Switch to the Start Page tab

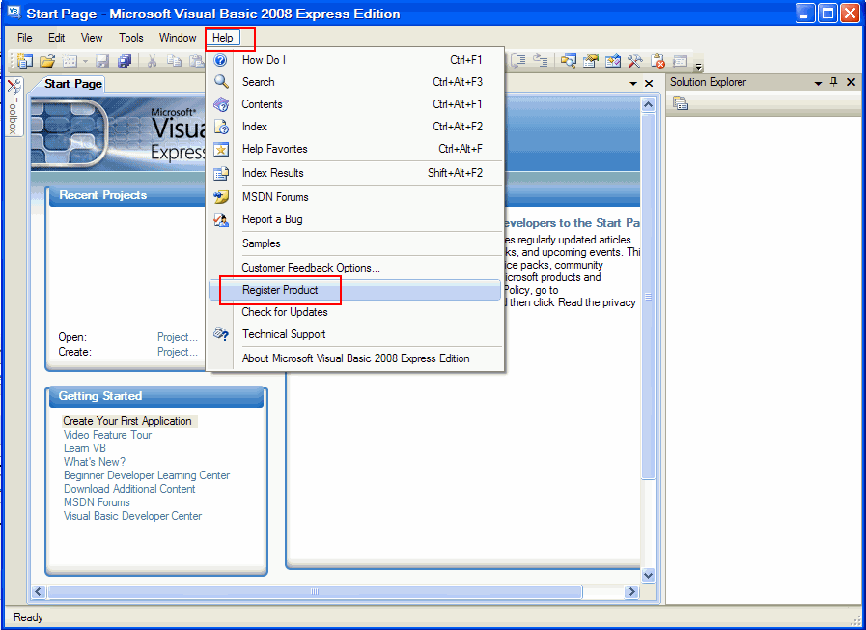point(71,84)
